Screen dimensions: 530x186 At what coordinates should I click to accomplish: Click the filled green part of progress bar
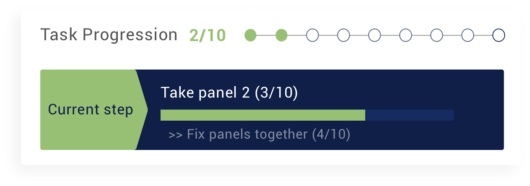(263, 115)
